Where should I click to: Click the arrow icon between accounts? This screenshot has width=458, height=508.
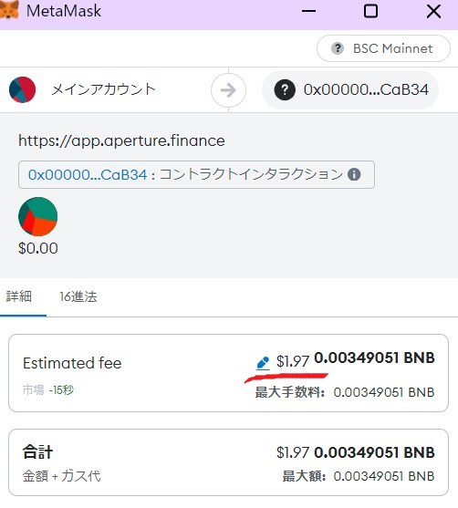(228, 90)
